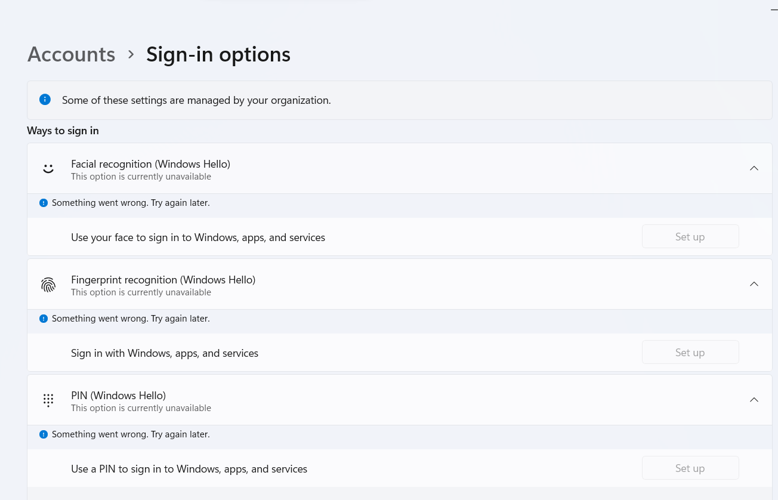This screenshot has width=778, height=500.
Task: Click the Sign-in options heading
Action: 218,54
